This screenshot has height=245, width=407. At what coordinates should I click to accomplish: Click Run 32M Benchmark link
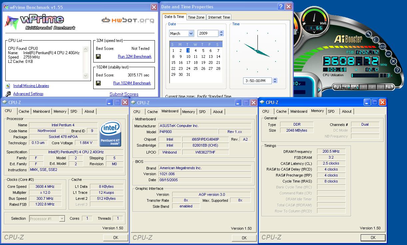[135, 57]
